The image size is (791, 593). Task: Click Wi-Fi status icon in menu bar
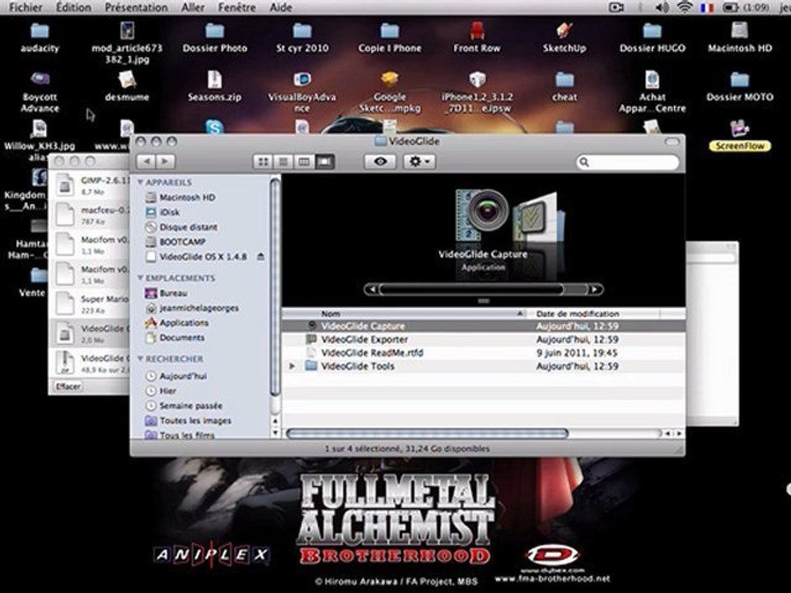click(685, 7)
